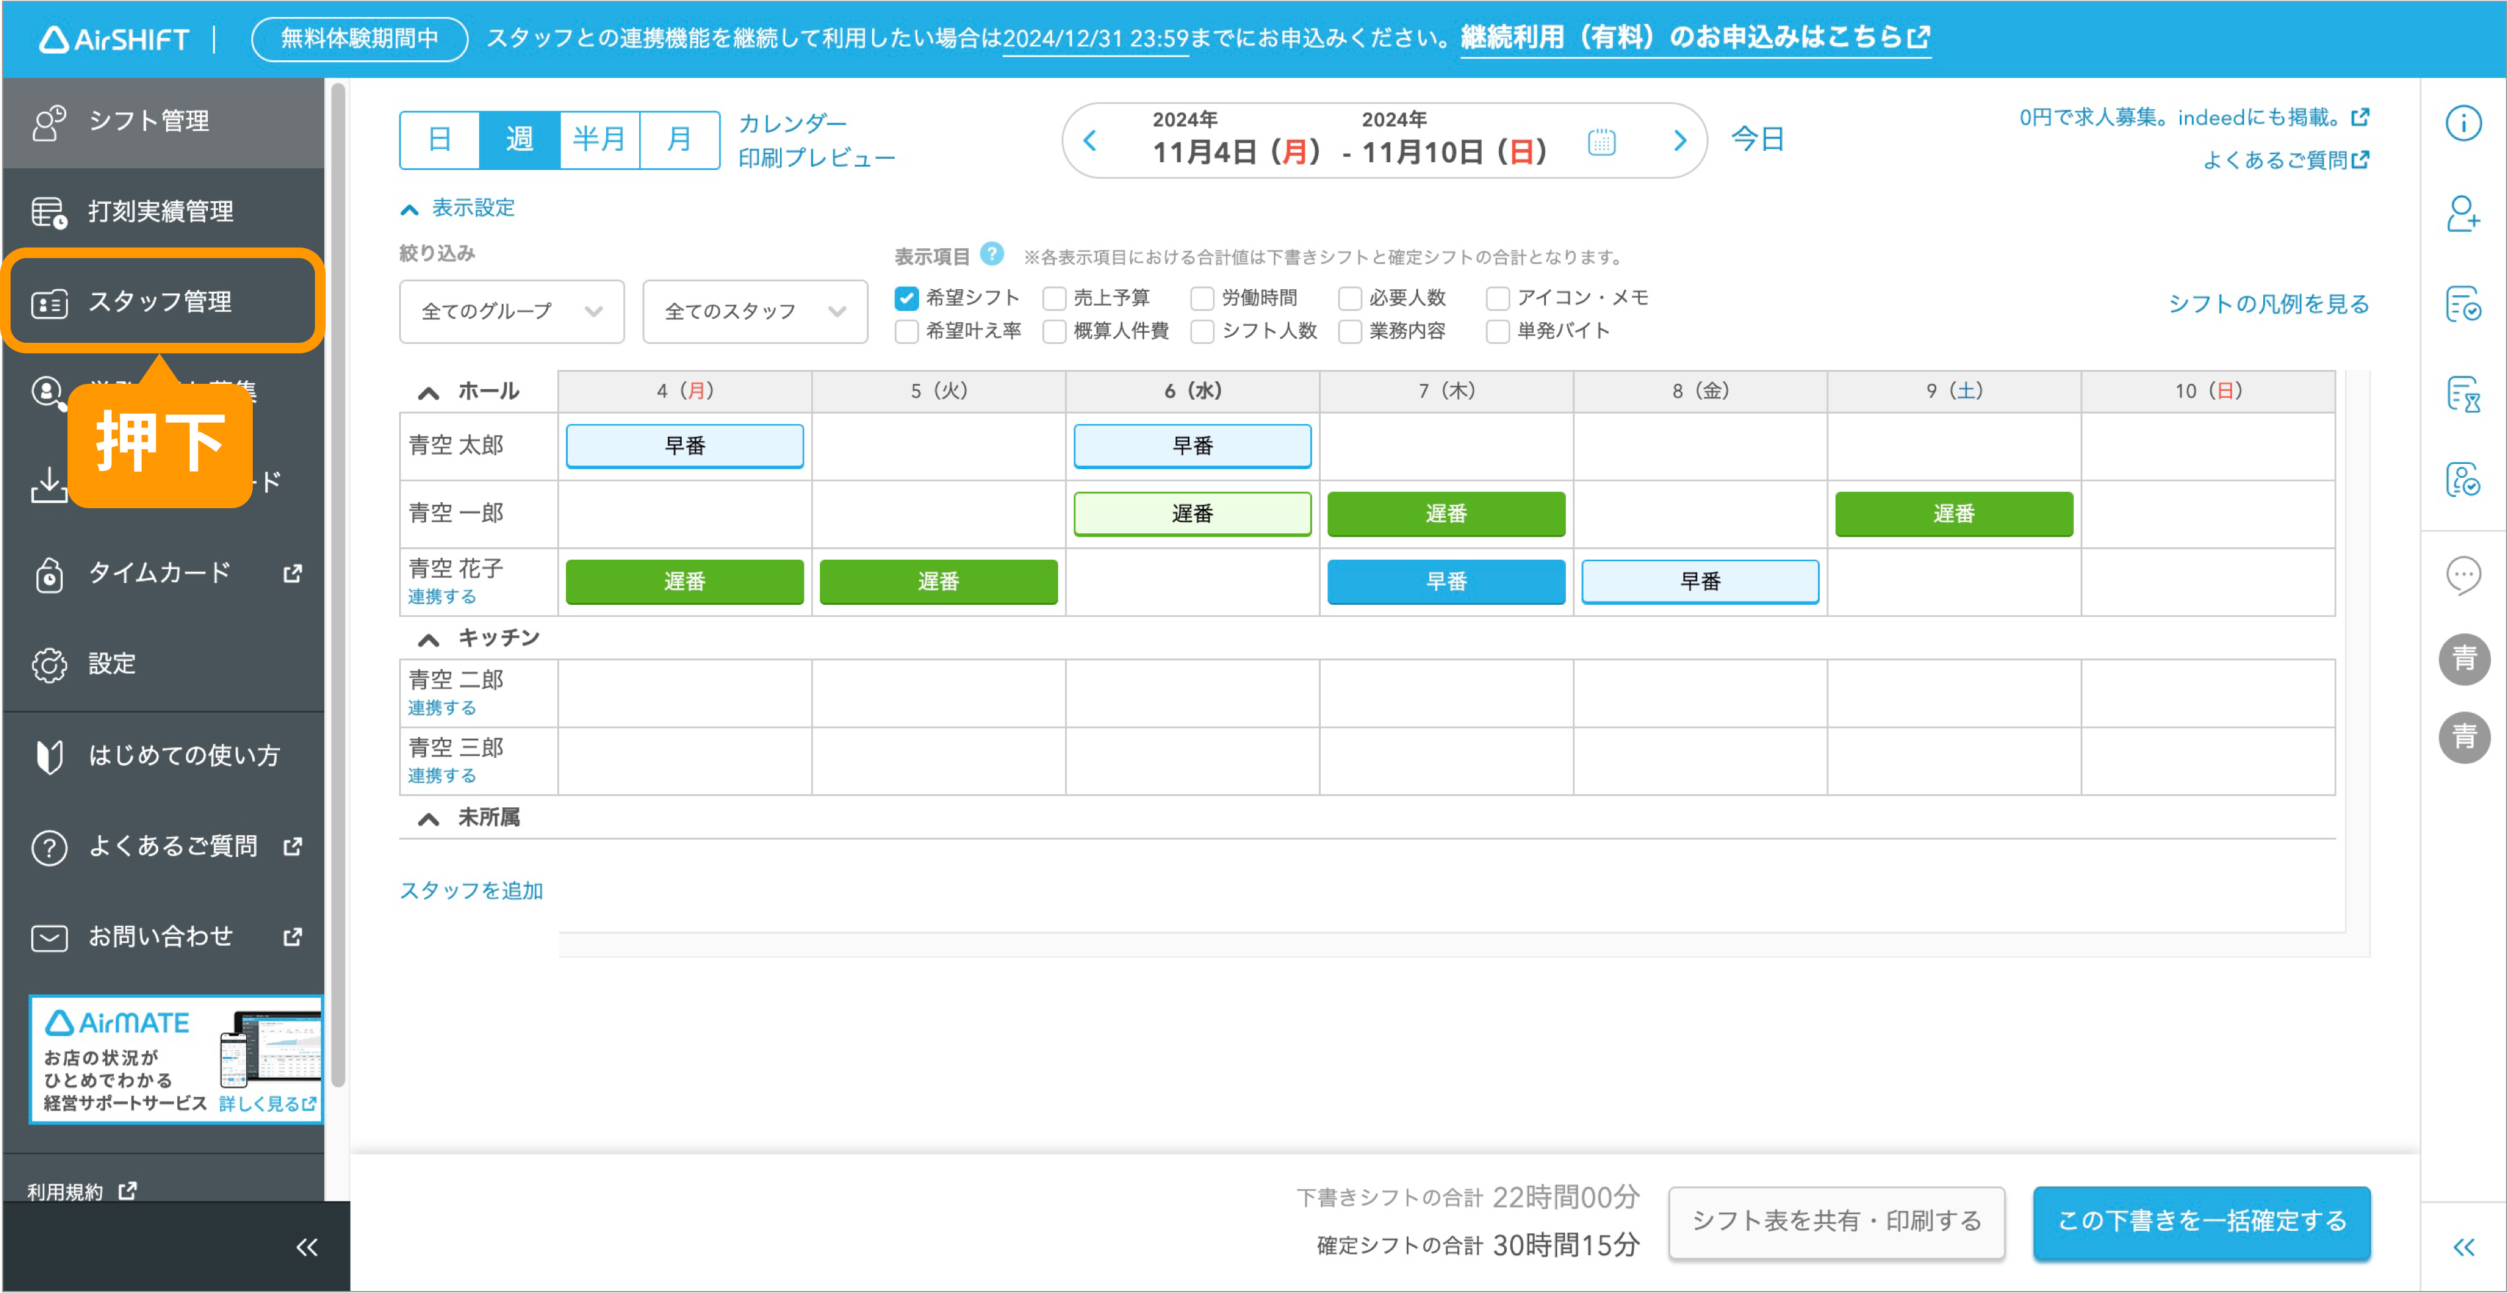Select 青空 太郎's 早番 shift on Wednesday 6
Screen dimensions: 2508x1293
[1192, 446]
